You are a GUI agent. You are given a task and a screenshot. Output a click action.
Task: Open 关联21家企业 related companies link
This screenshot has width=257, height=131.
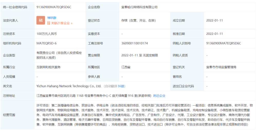tap(60, 23)
